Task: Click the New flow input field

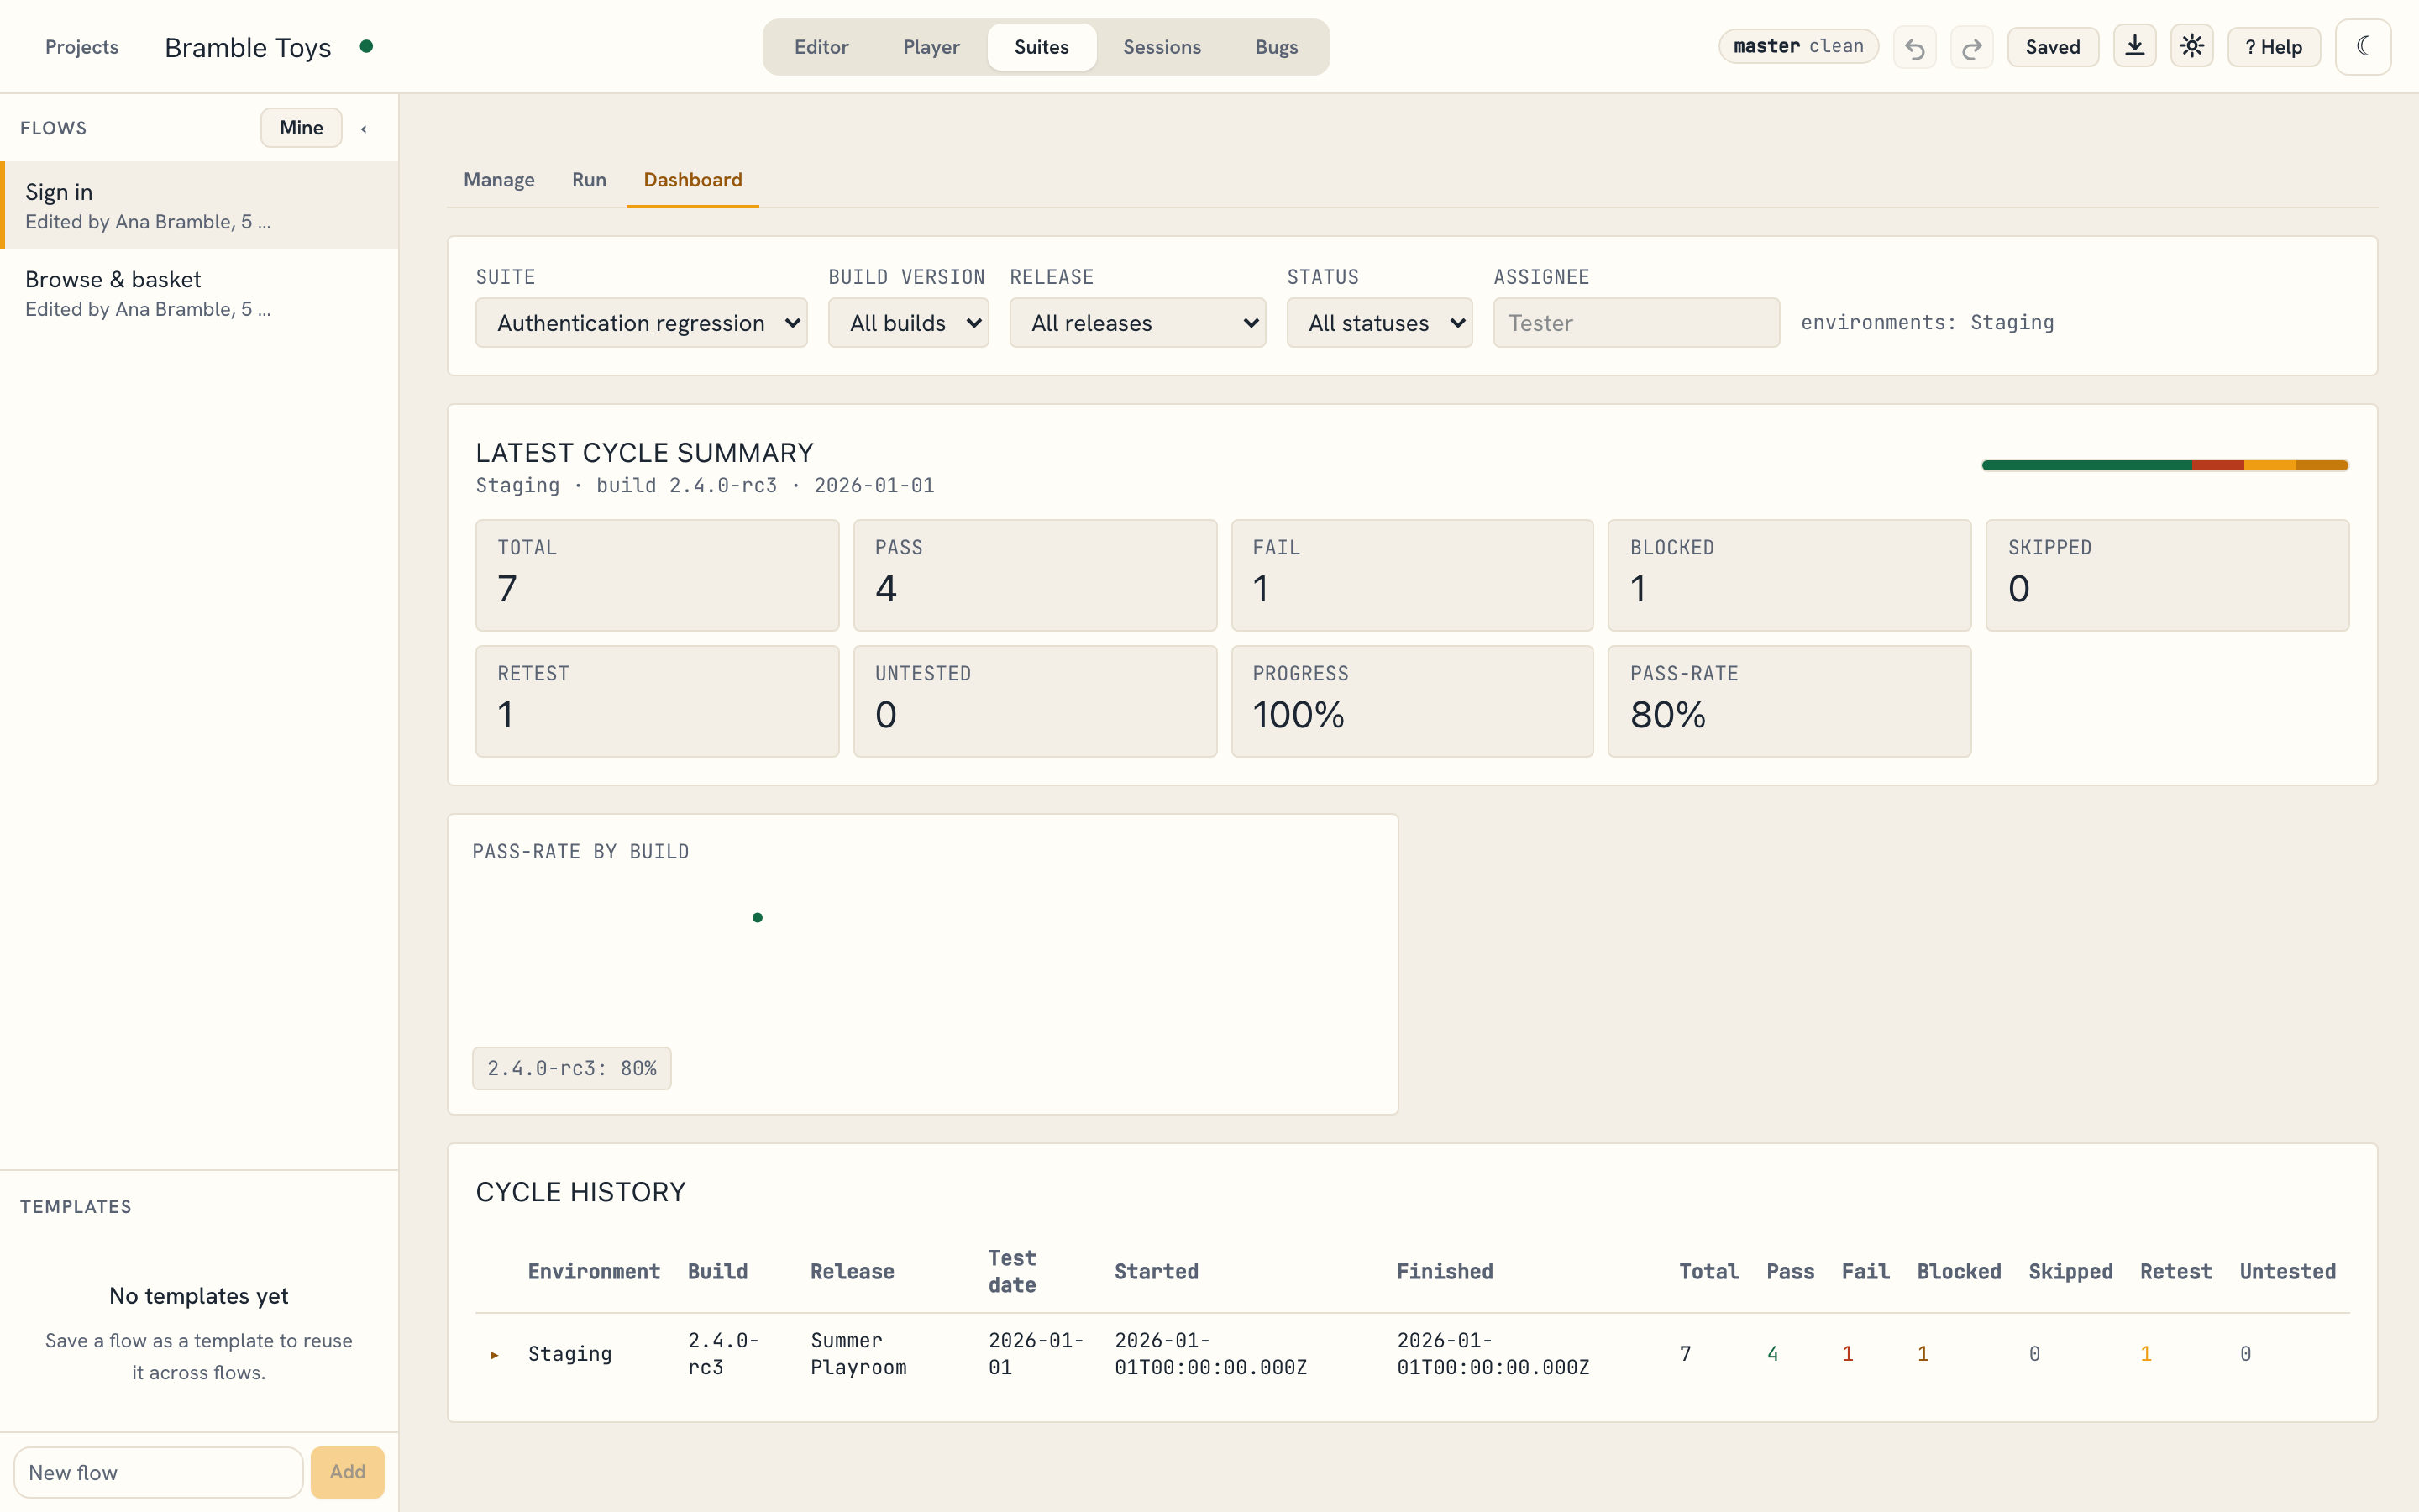Action: point(158,1472)
